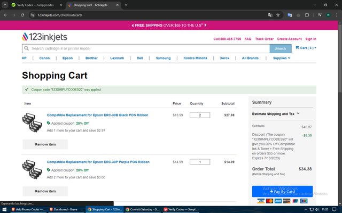Click the American Express card icon
This screenshot has height=213, width=342.
click(x=278, y=201)
